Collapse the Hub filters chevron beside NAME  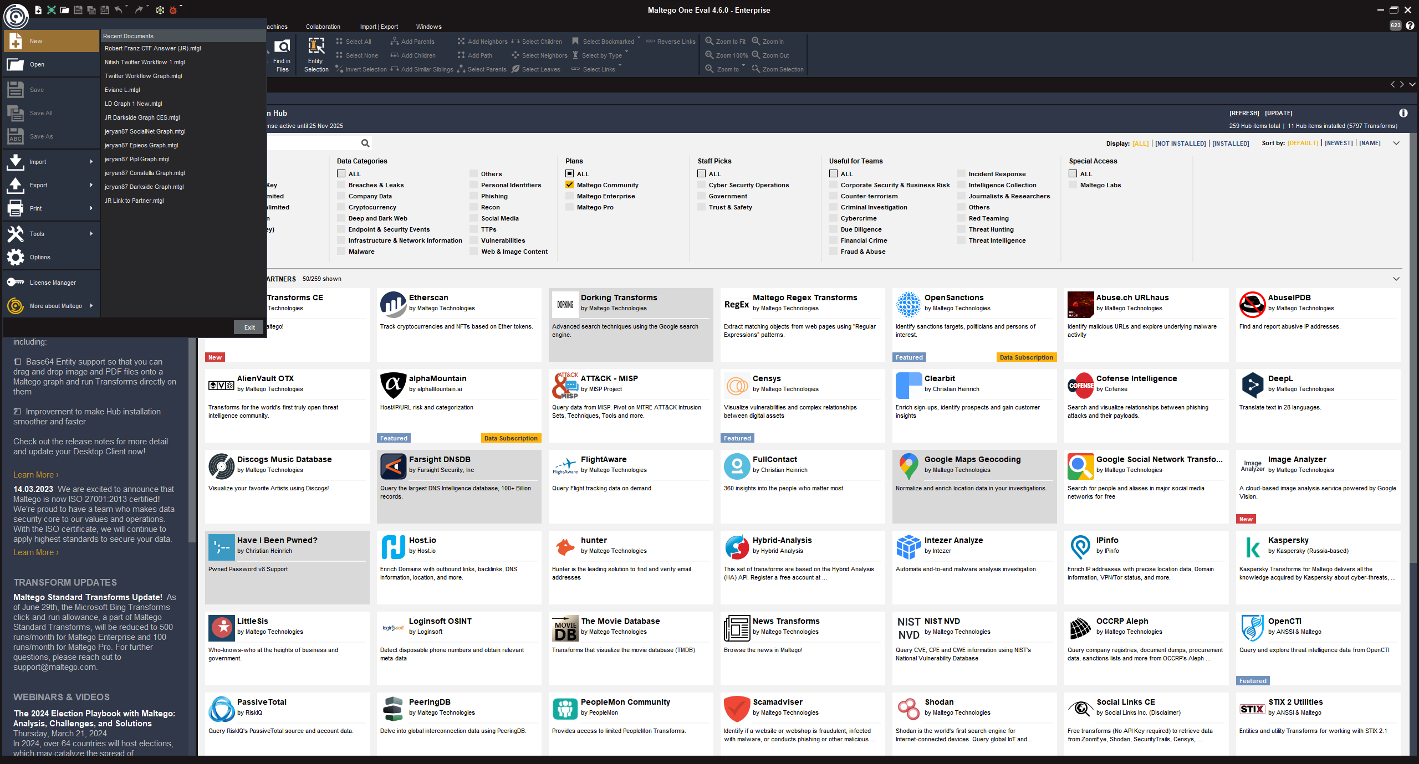coord(1396,143)
